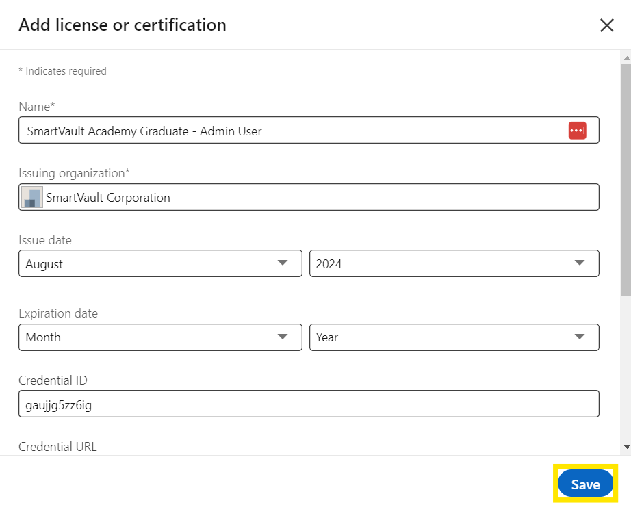
Task: Open the Issue date month dropdown showing August
Action: tap(160, 263)
